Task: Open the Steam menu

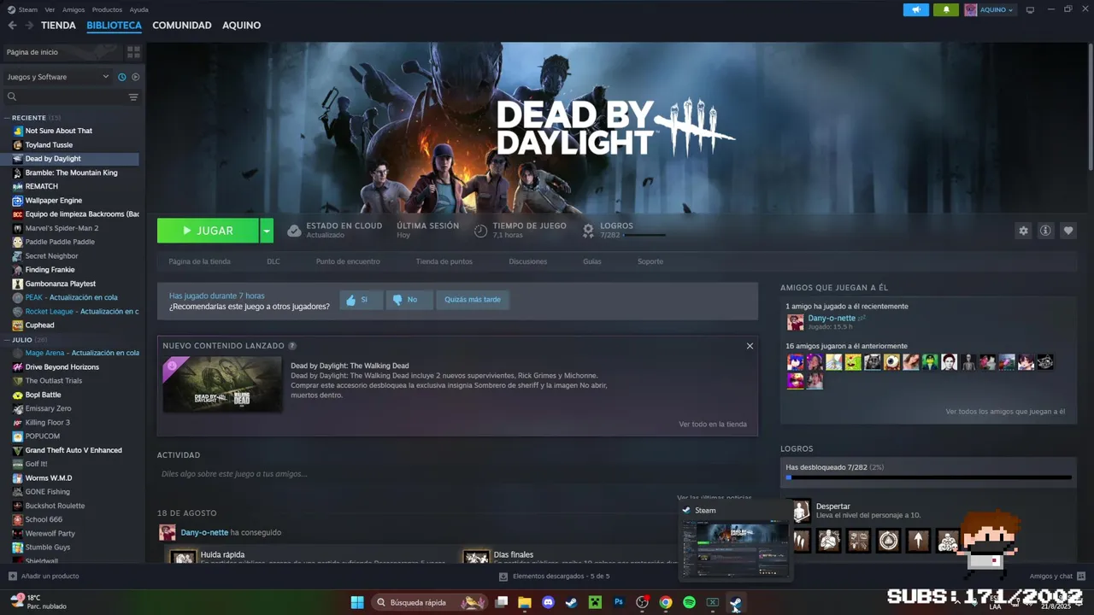Action: pyautogui.click(x=28, y=9)
